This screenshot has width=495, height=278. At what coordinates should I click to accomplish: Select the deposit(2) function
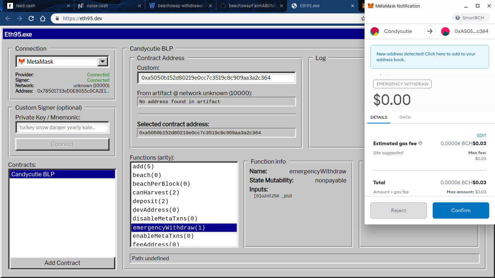click(x=184, y=201)
